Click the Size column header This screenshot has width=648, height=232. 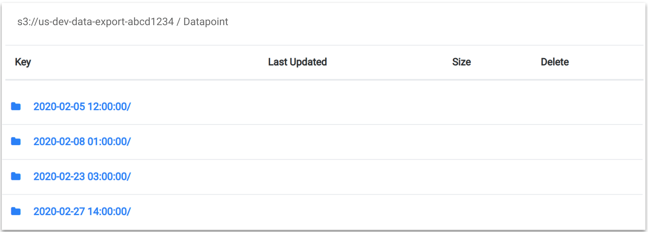point(462,62)
